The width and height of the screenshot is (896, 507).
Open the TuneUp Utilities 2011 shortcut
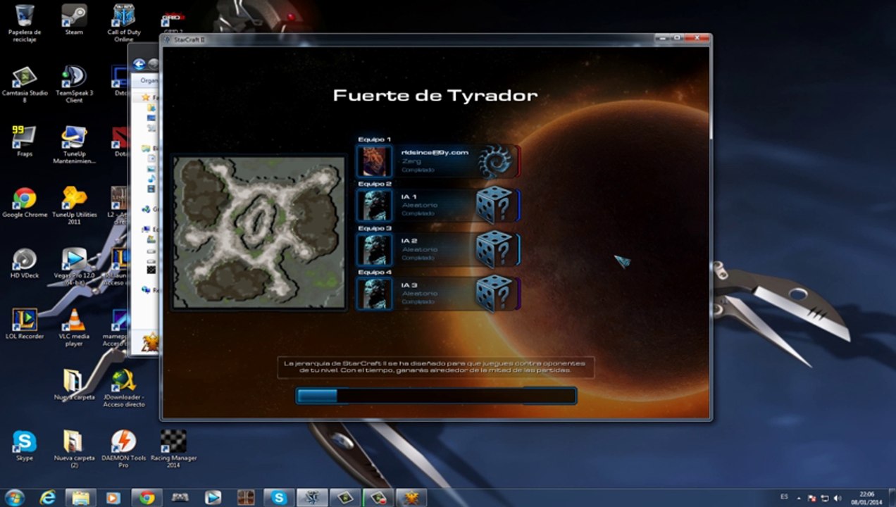pos(74,206)
